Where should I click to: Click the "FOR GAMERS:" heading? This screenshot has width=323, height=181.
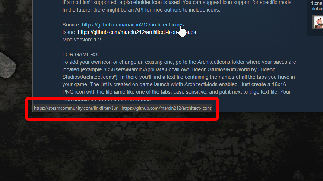tap(80, 54)
